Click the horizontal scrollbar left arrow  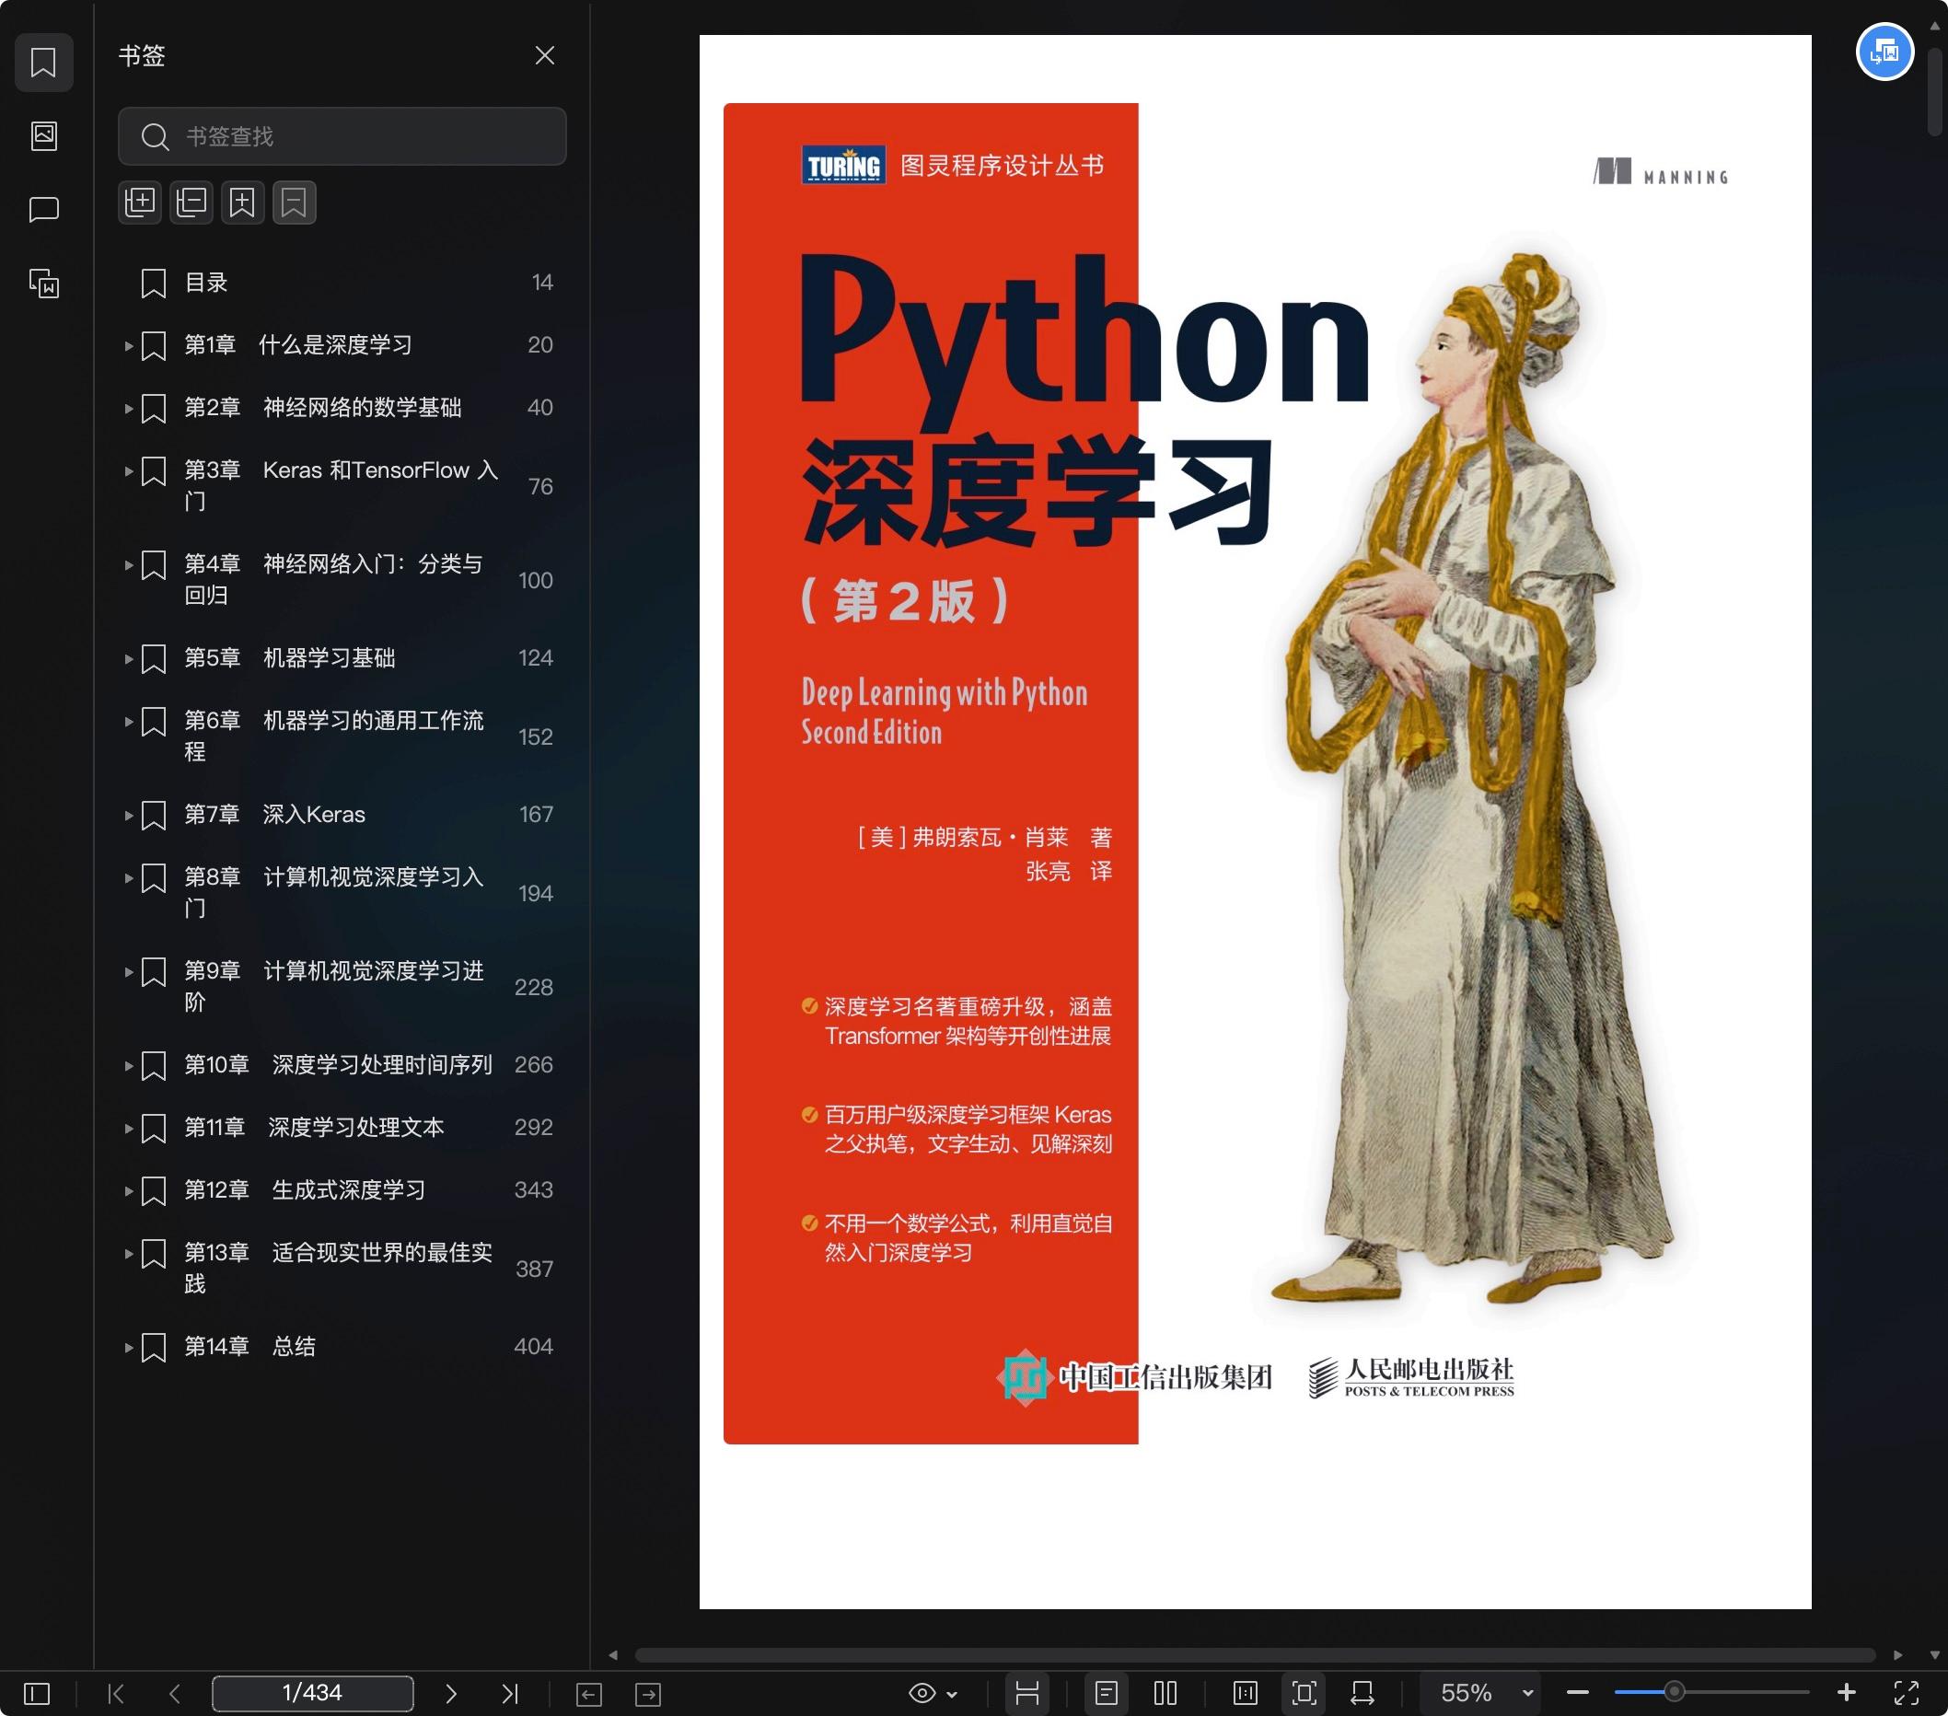(613, 1655)
